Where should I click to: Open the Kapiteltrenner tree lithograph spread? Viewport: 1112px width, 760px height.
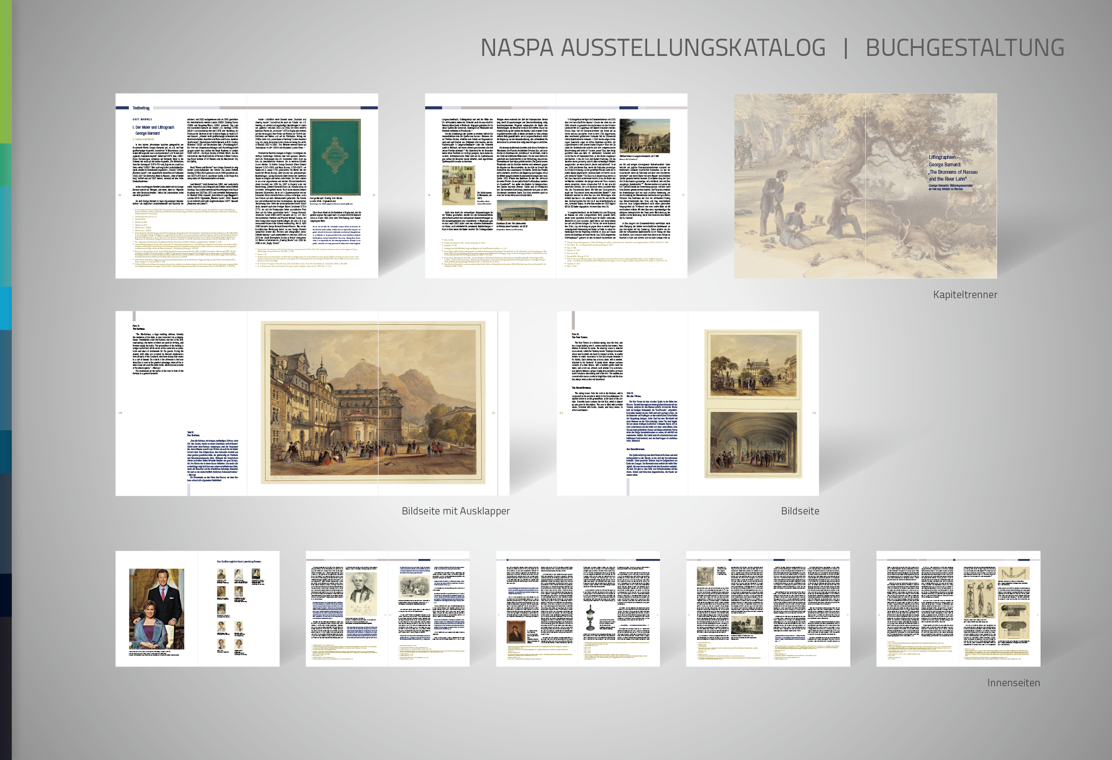pyautogui.click(x=865, y=186)
